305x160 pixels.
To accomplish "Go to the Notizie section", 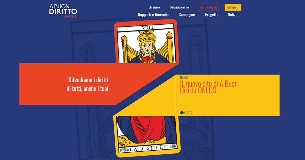I will 233,15.
